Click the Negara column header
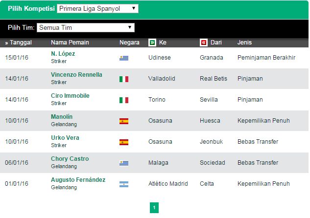Viewport: 310px width, 218px height. [129, 43]
